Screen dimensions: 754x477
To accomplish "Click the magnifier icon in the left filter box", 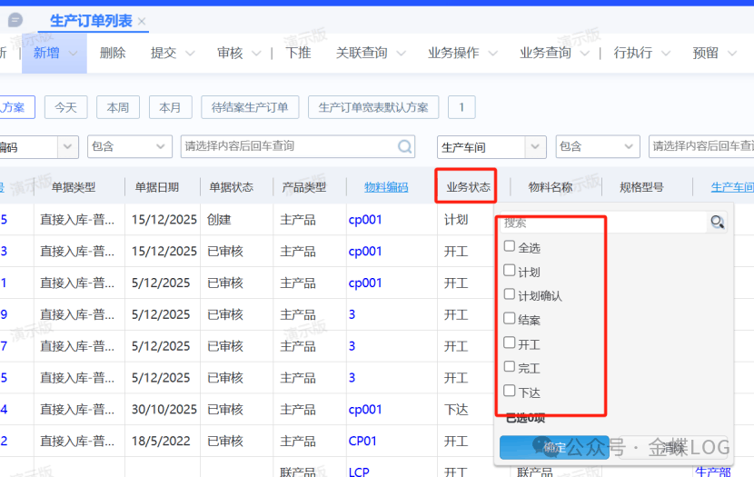I will click(x=405, y=146).
